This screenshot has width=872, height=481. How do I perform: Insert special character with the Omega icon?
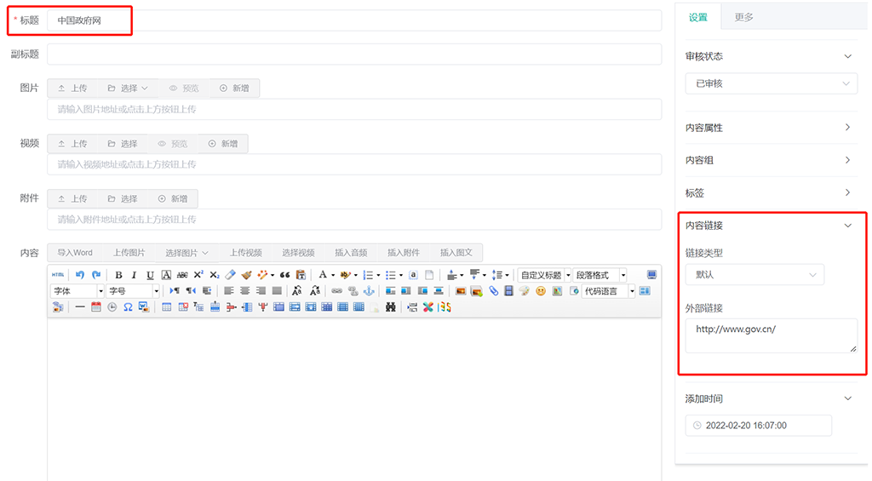(127, 307)
